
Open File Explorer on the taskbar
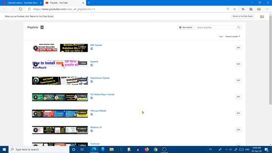[x=111, y=149]
